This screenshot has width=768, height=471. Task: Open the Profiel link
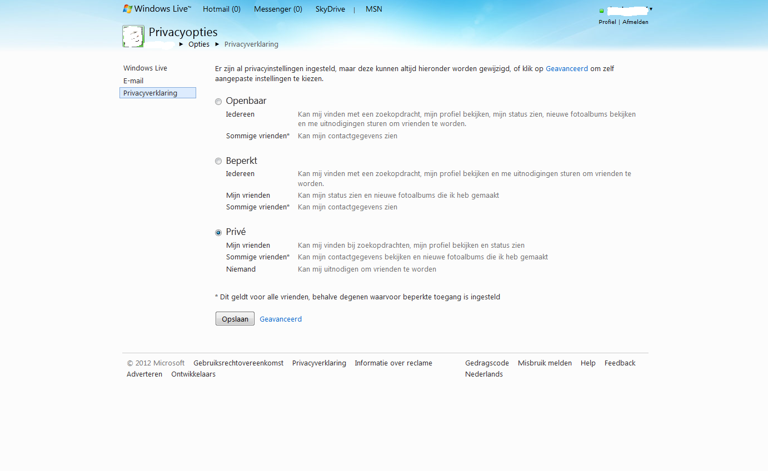(x=607, y=22)
